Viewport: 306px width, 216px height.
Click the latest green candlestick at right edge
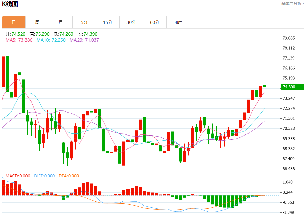pyautogui.click(x=265, y=86)
